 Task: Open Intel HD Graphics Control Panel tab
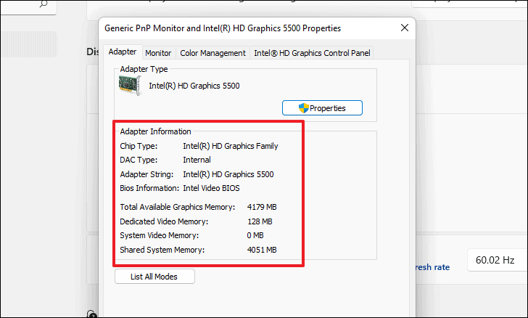click(312, 53)
